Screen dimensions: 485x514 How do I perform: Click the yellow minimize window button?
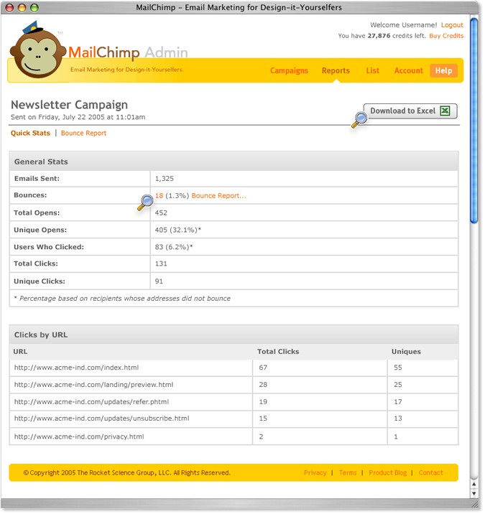[22, 8]
